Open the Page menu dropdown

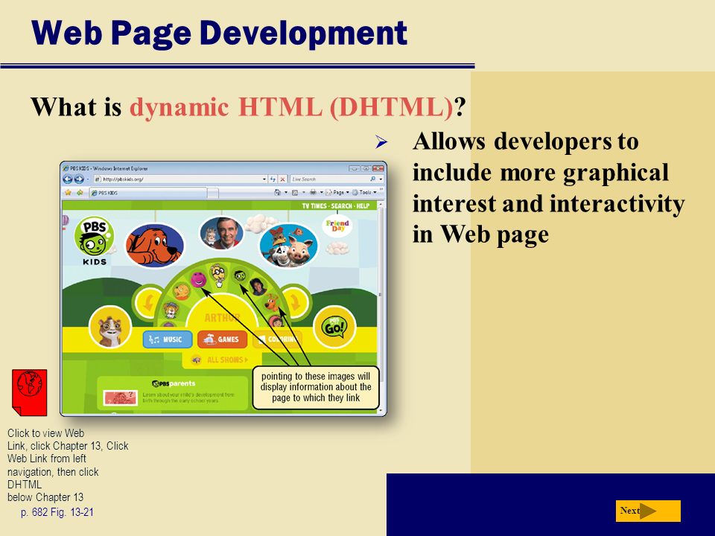click(x=337, y=192)
